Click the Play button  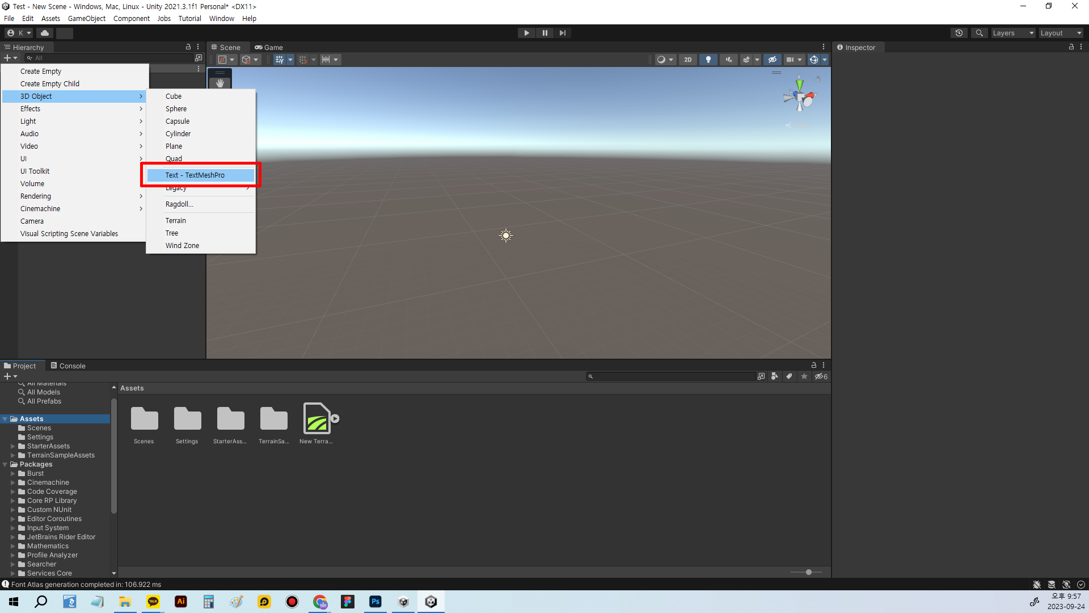(526, 33)
